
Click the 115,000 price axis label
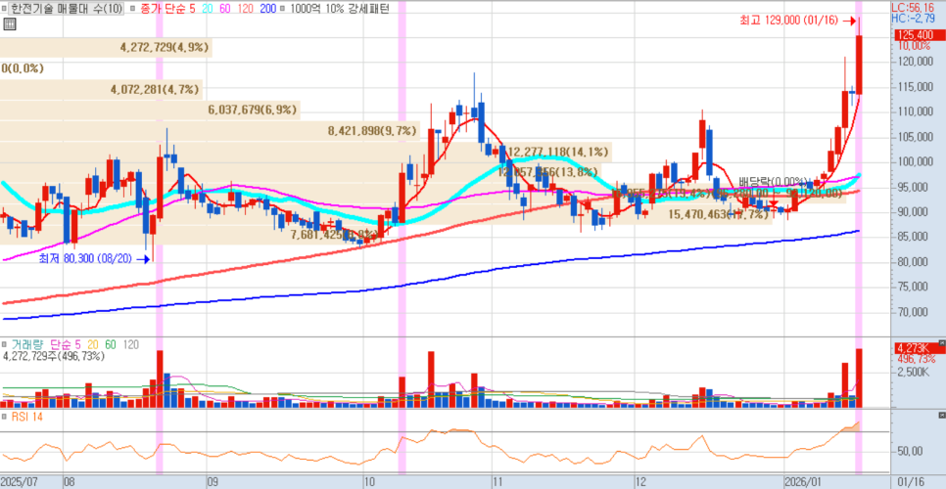click(914, 87)
